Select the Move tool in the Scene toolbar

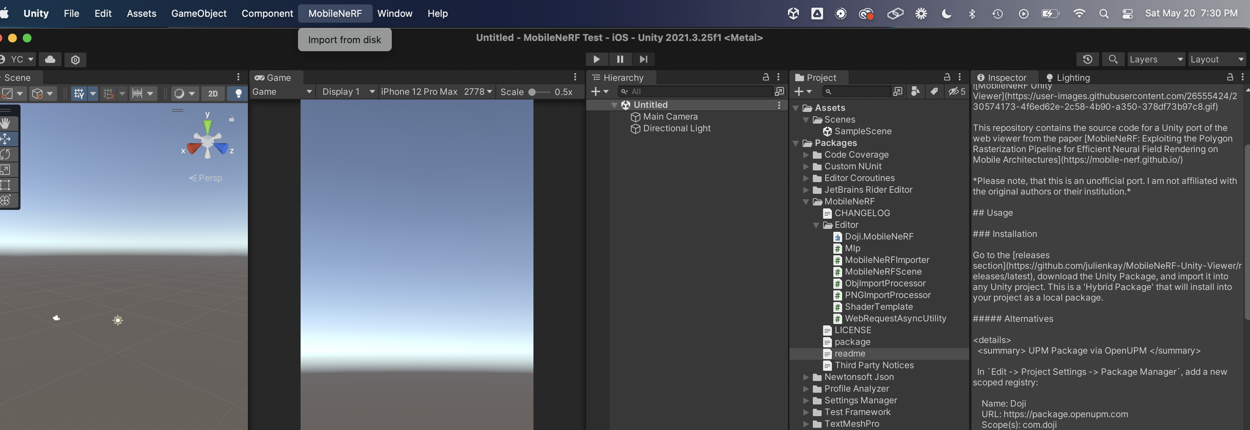click(7, 139)
